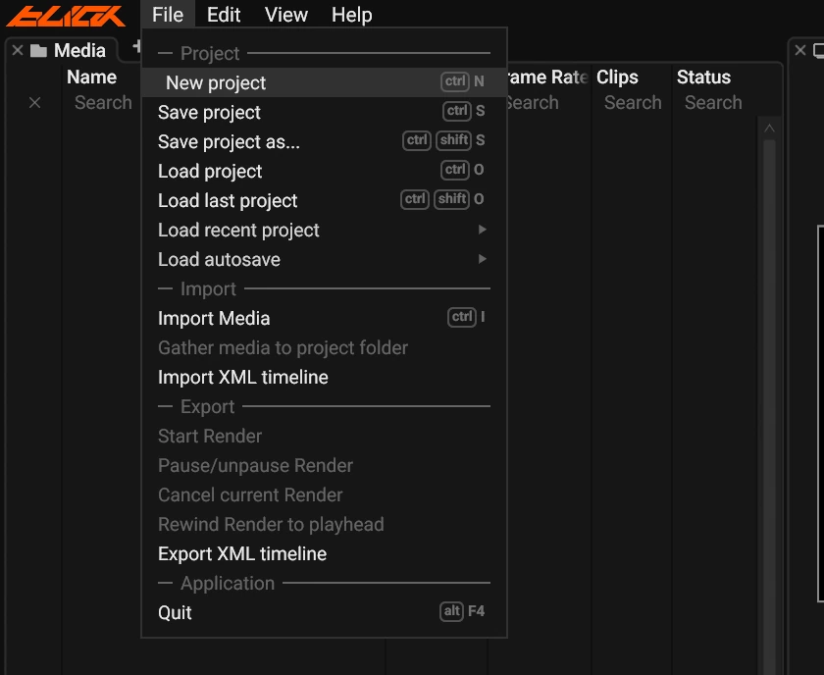Choose Quit from File menu
Viewport: 824px width, 675px height.
point(325,612)
